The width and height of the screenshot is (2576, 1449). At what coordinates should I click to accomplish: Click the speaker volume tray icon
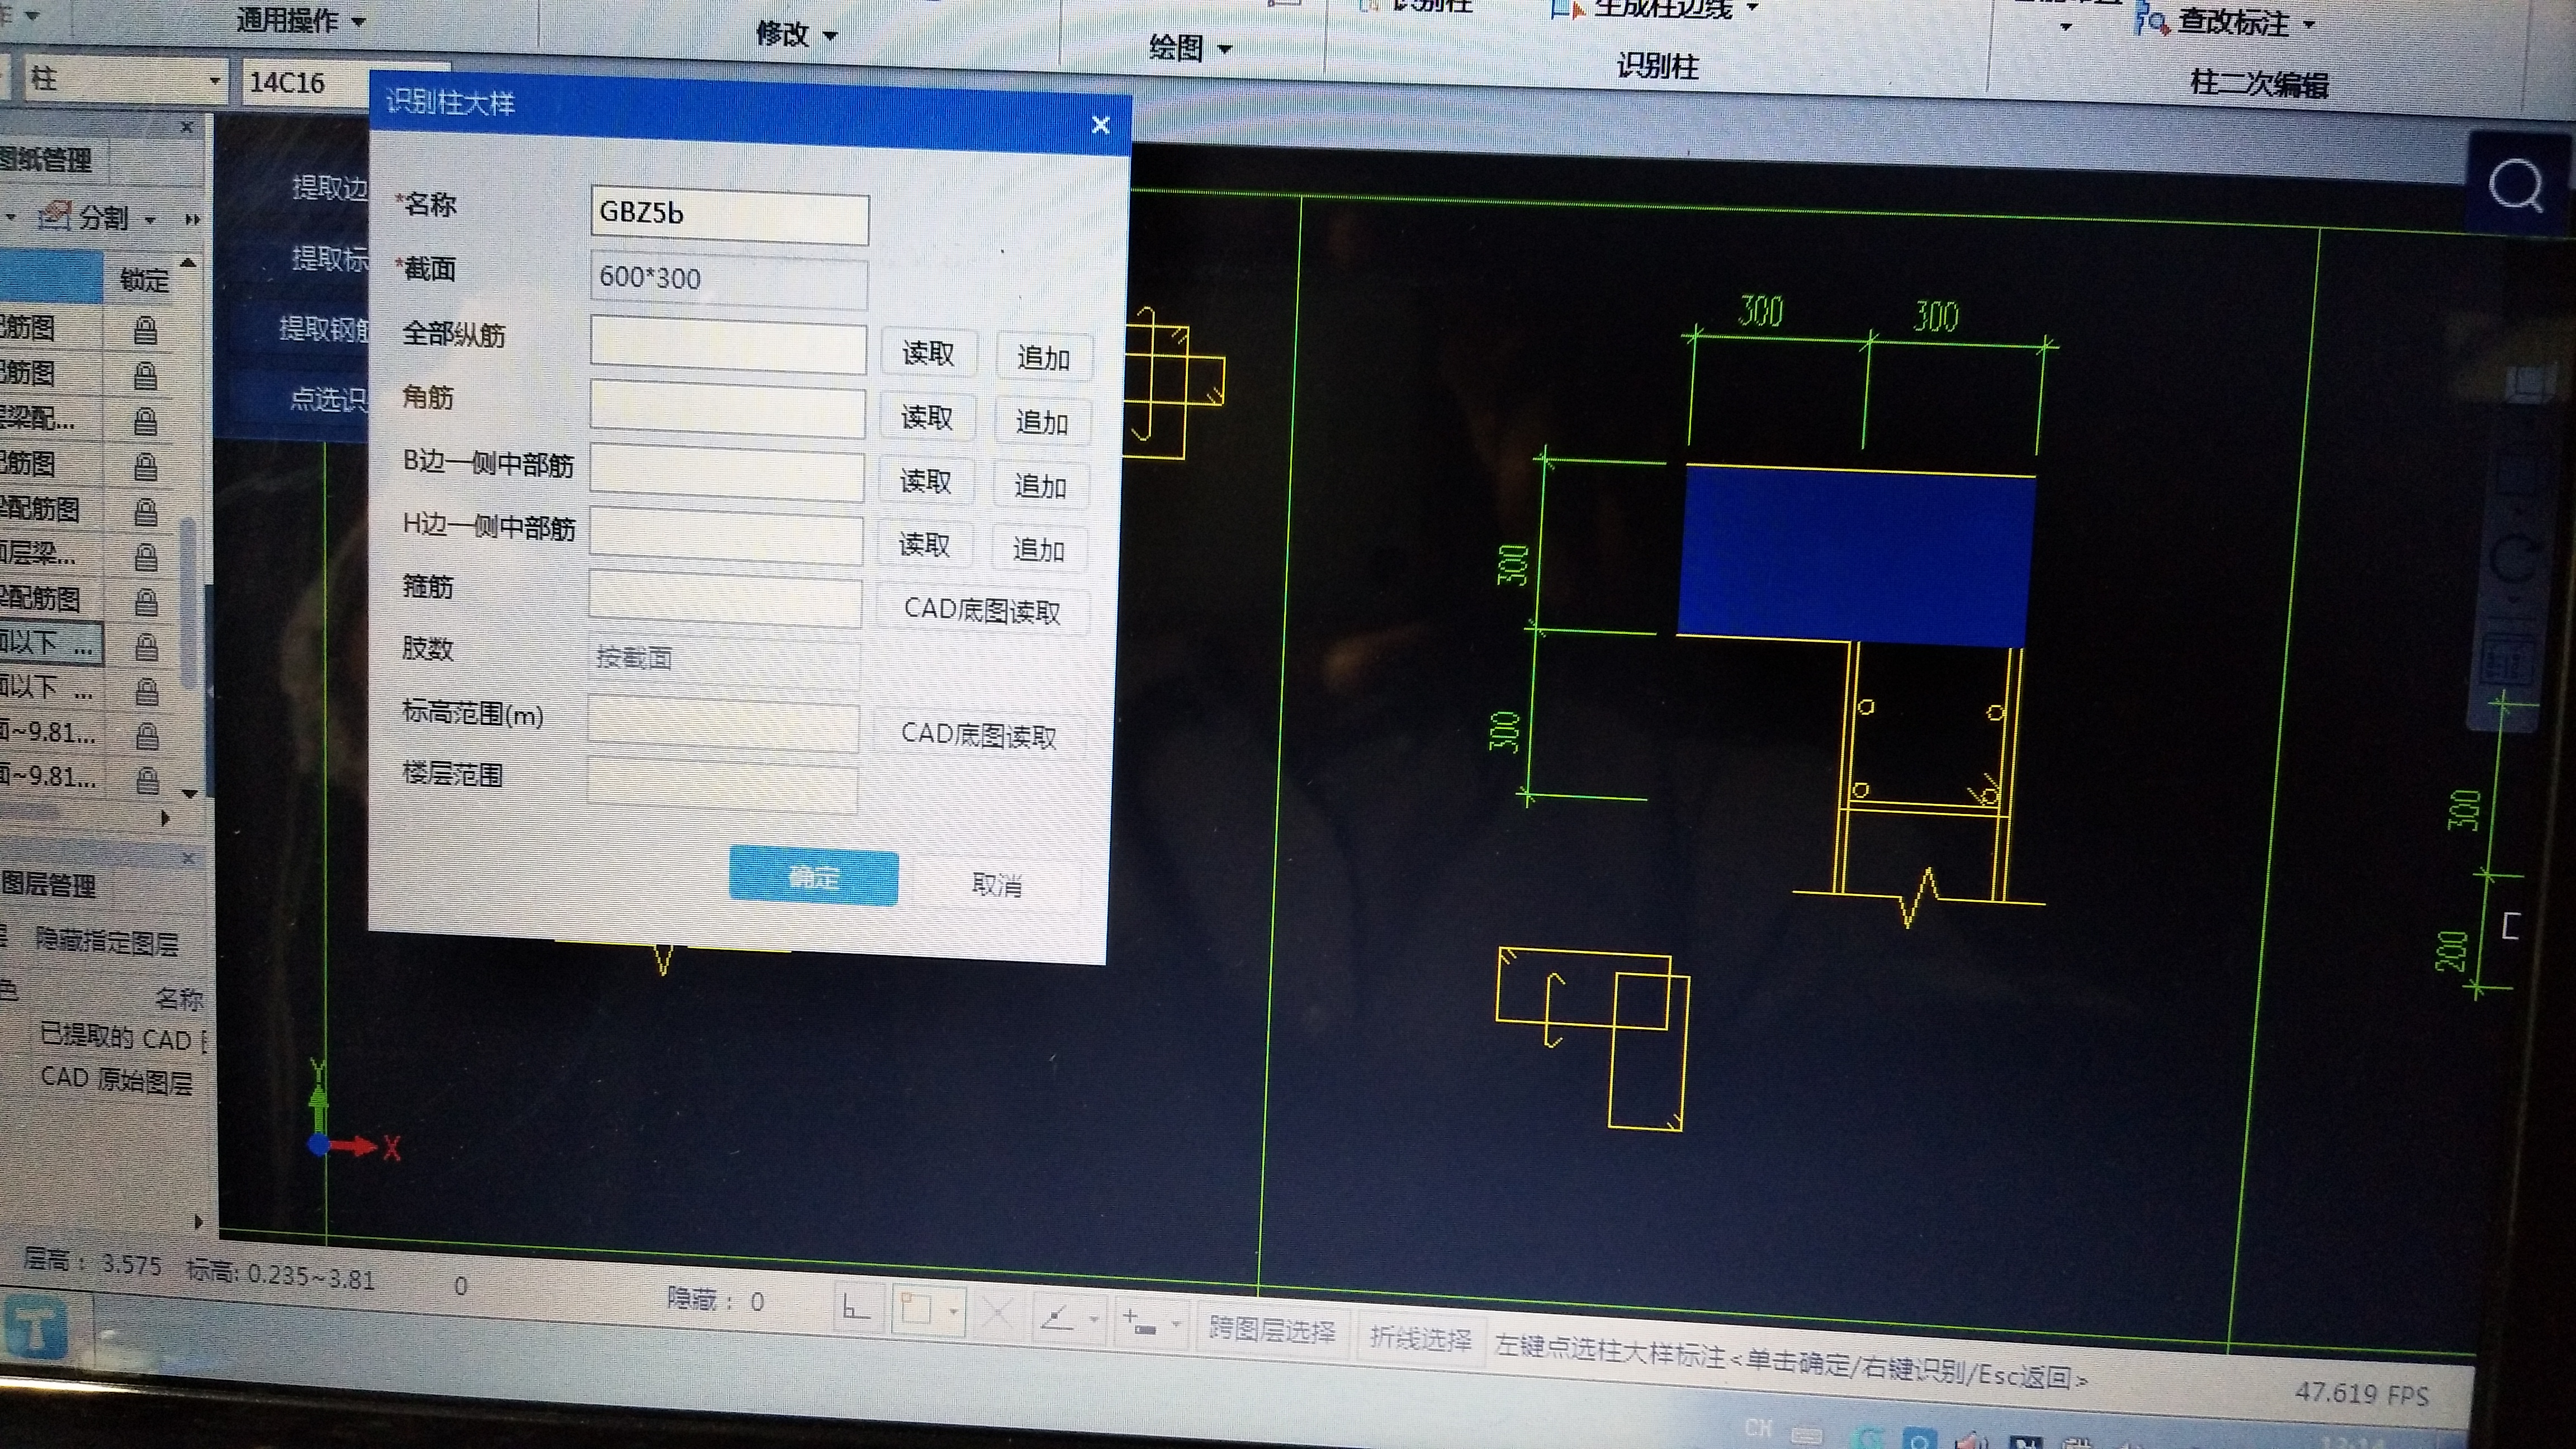click(x=1971, y=1441)
